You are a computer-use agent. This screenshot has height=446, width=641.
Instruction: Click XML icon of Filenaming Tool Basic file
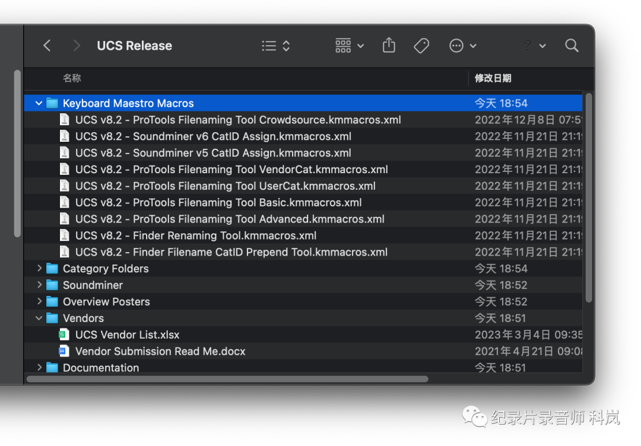(64, 202)
